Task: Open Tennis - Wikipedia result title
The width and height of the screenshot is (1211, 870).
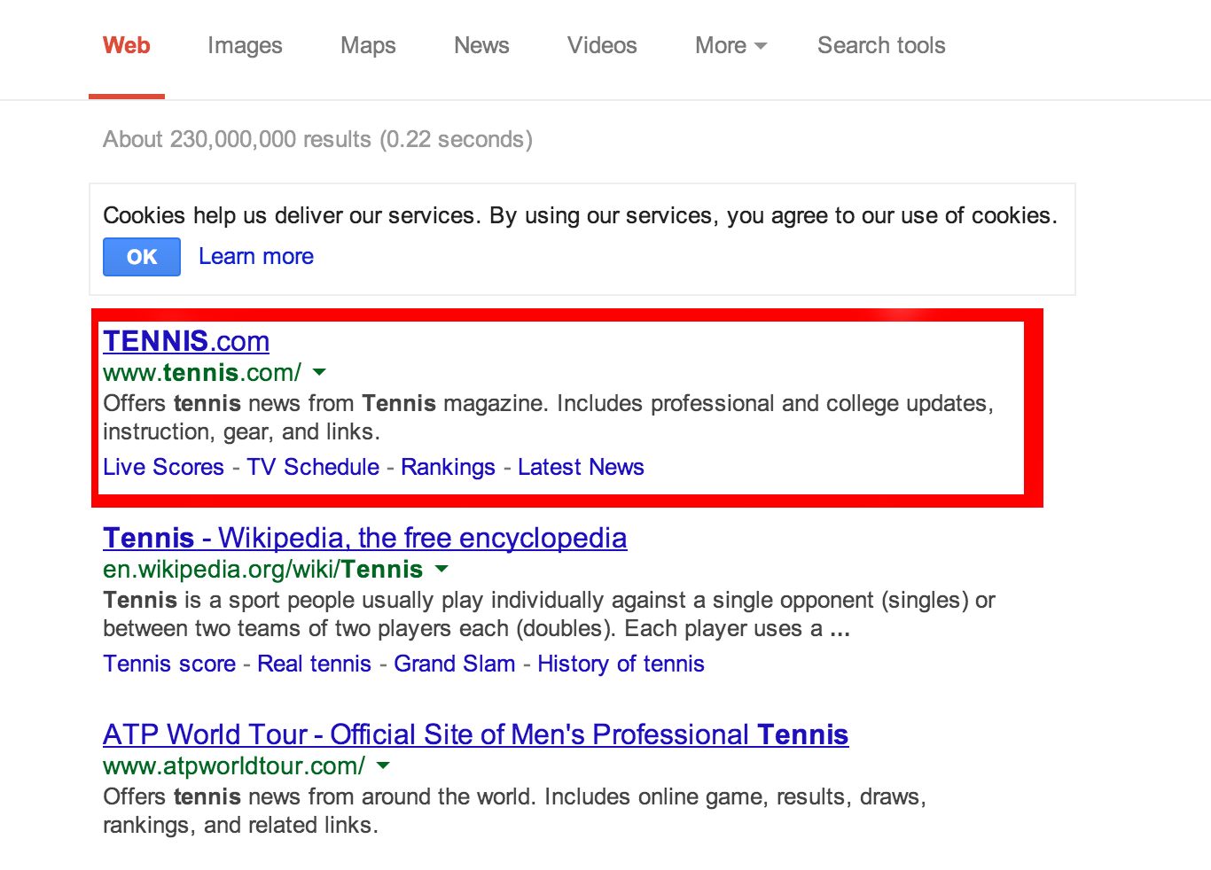Action: tap(365, 538)
